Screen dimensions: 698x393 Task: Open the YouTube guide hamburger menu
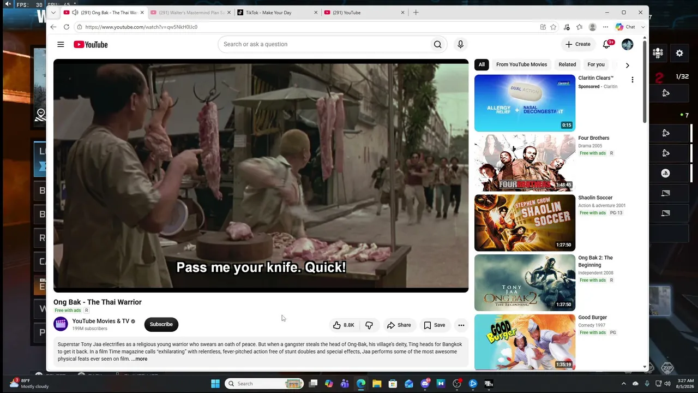(61, 44)
